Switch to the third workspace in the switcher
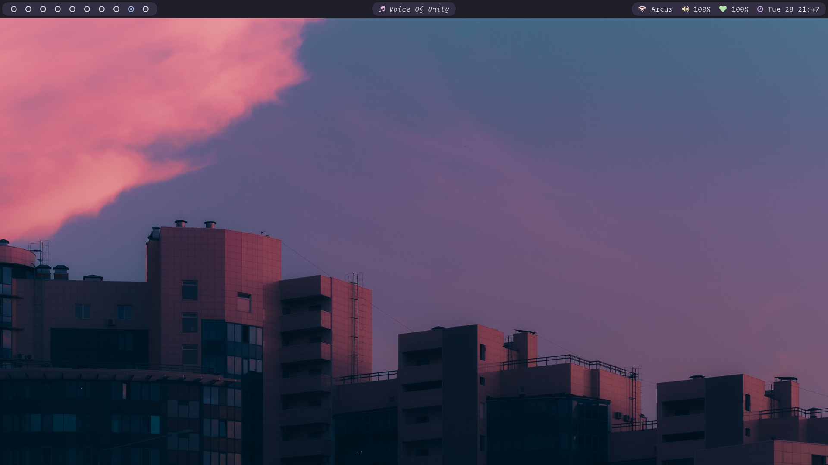Image resolution: width=828 pixels, height=465 pixels. pyautogui.click(x=43, y=9)
